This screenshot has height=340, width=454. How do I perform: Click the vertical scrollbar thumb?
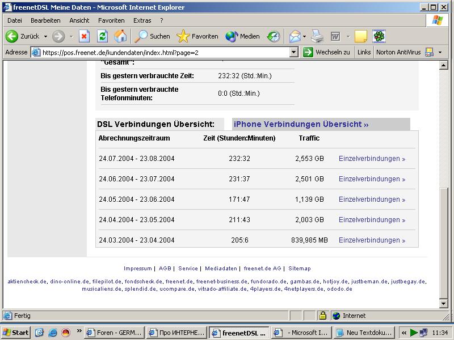click(x=444, y=243)
